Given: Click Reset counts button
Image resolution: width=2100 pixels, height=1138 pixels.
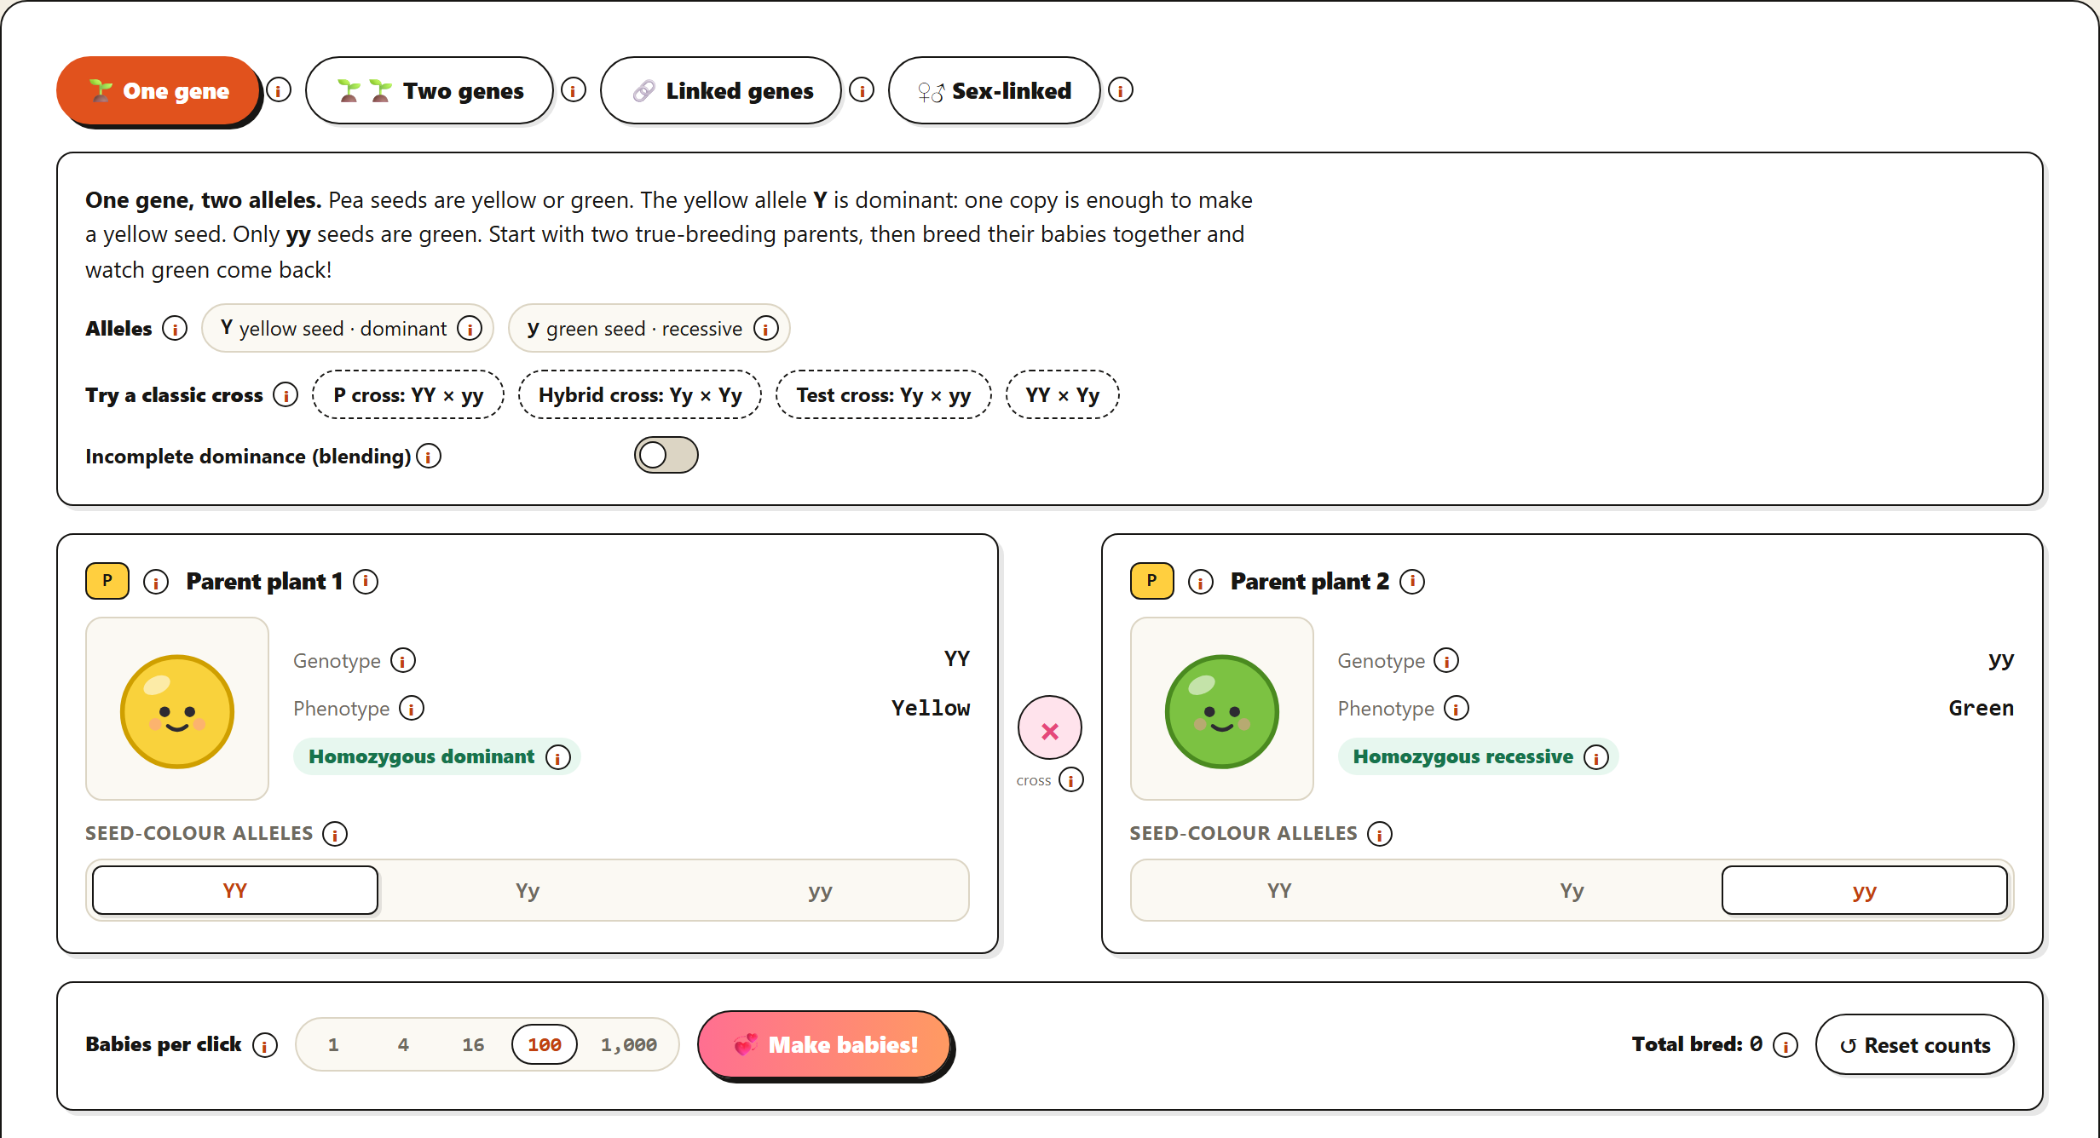Looking at the screenshot, I should coord(1914,1045).
